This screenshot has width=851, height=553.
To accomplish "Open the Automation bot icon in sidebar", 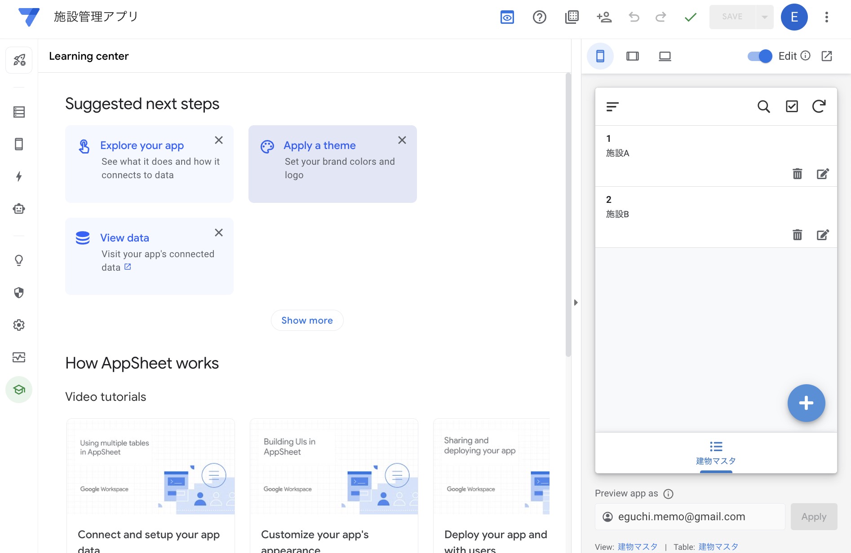I will (19, 209).
